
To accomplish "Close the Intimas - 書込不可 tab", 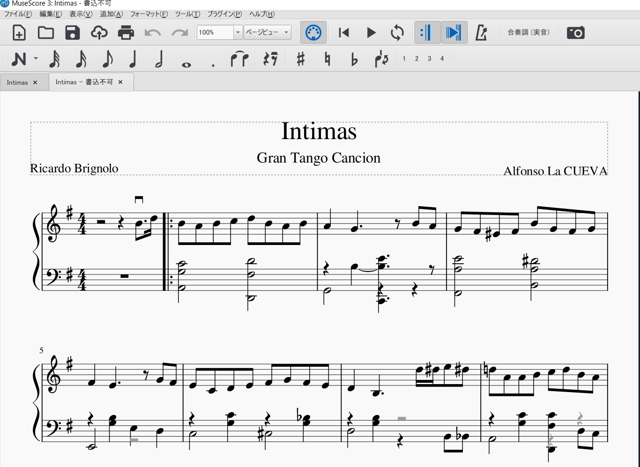I will click(x=120, y=82).
